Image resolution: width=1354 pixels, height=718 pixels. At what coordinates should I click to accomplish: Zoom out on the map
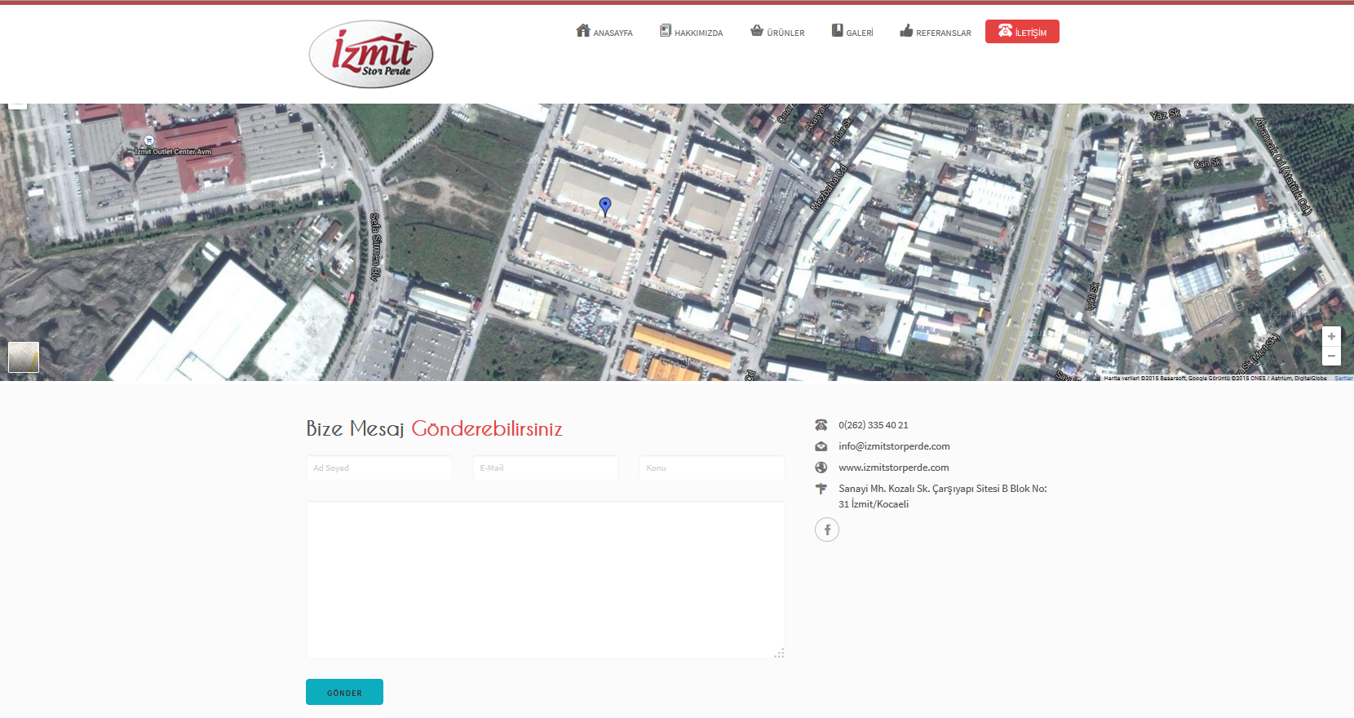1331,356
